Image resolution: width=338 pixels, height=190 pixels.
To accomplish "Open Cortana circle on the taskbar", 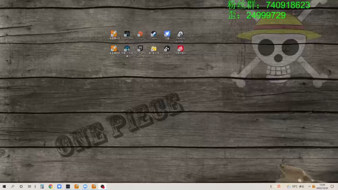I will (x=21, y=187).
